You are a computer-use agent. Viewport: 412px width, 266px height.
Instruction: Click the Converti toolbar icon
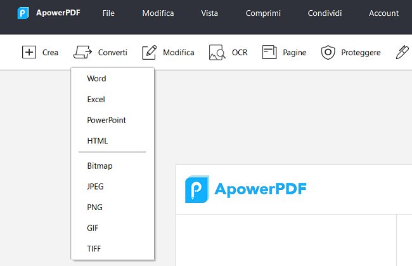(83, 52)
